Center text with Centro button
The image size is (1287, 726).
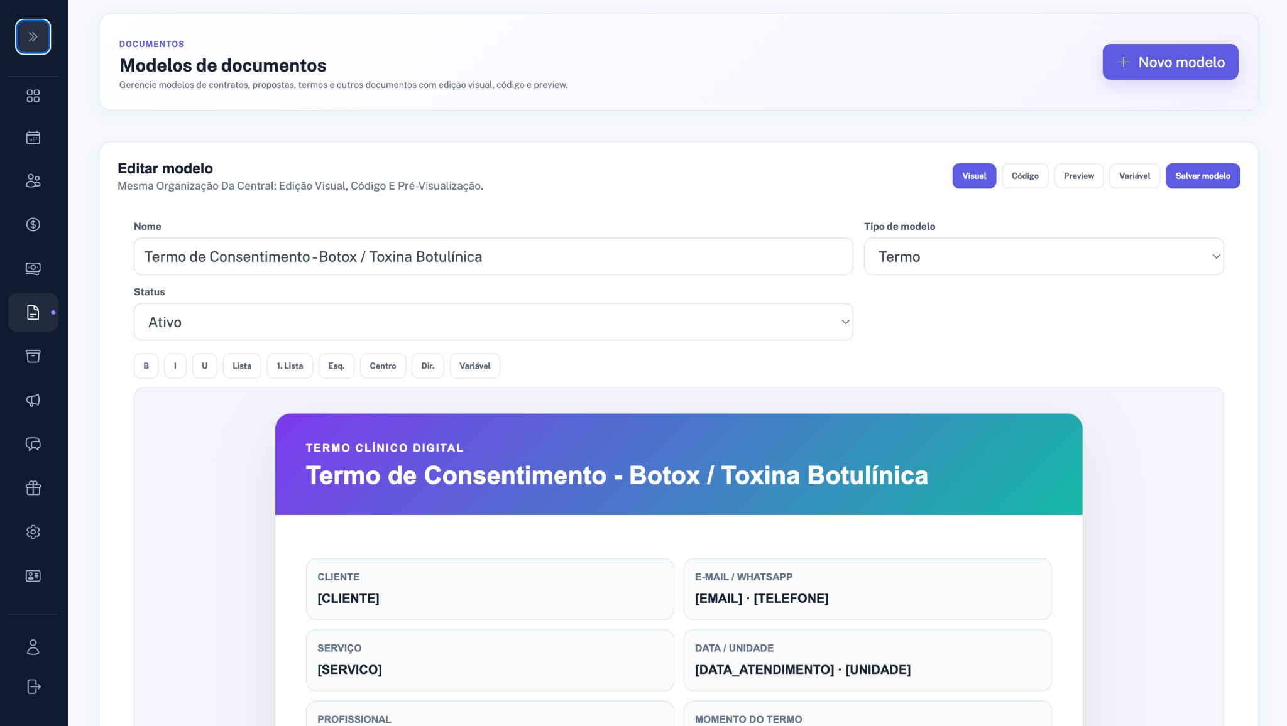(383, 366)
